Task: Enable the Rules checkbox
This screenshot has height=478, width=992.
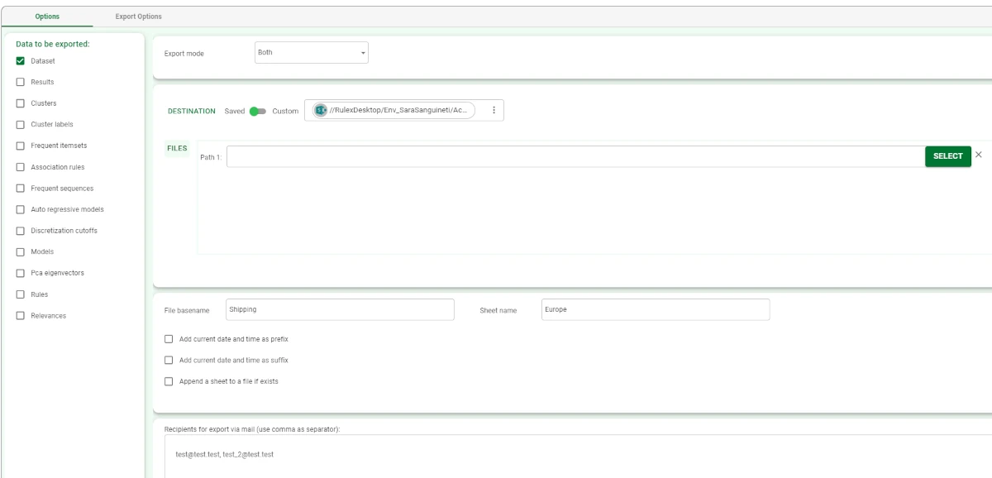Action: pyautogui.click(x=21, y=294)
